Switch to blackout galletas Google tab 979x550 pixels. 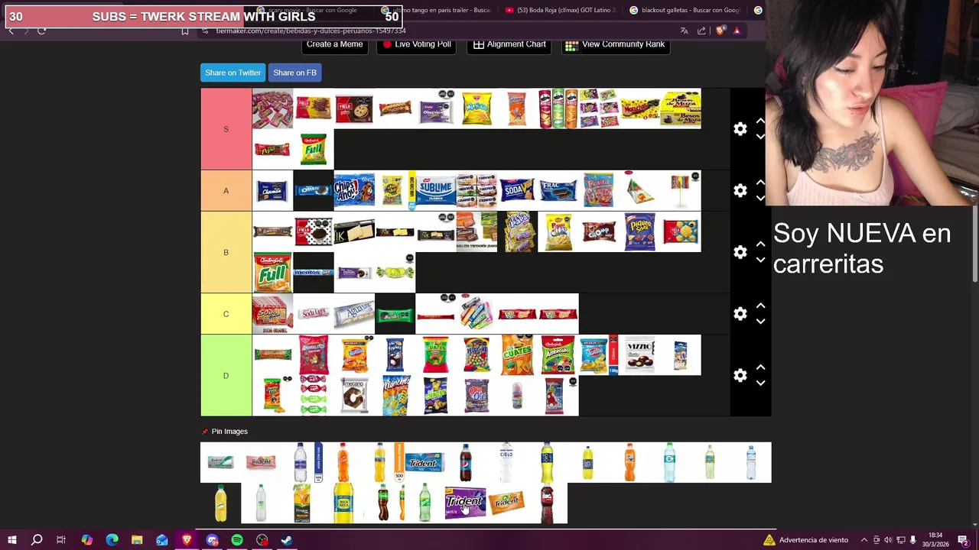[x=685, y=10]
